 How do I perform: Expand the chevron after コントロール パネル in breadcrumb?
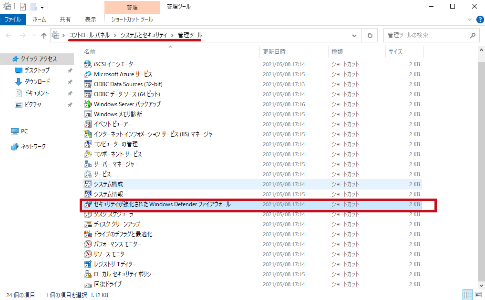(x=115, y=35)
